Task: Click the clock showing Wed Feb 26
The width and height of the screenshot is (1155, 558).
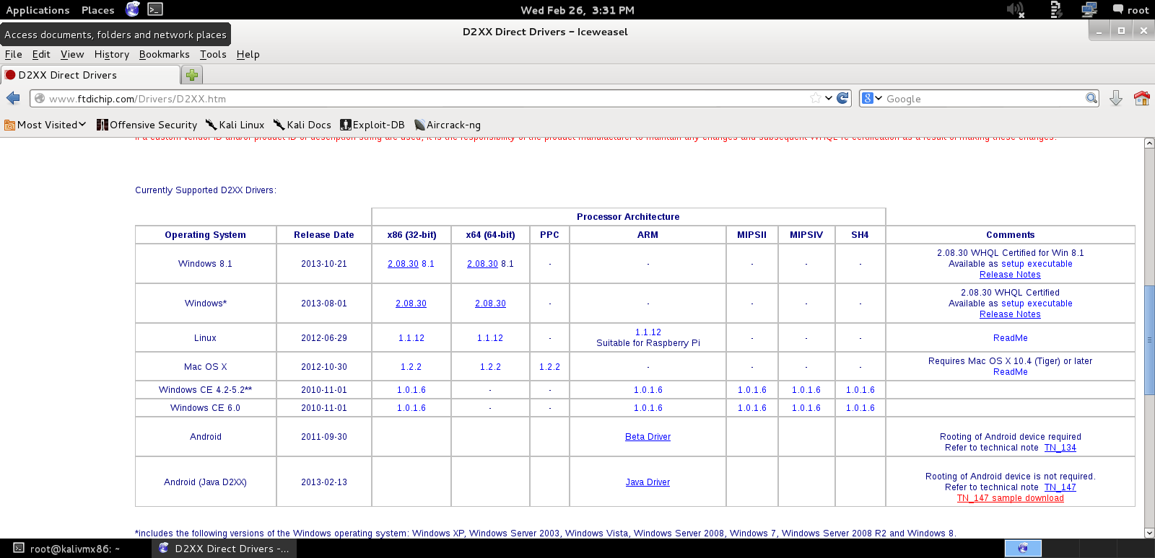Action: pyautogui.click(x=577, y=10)
